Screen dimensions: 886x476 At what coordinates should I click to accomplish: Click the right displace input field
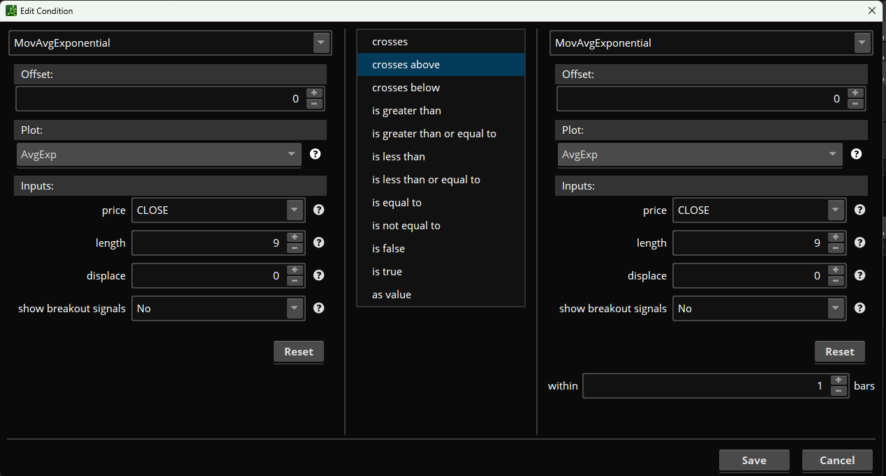[747, 275]
